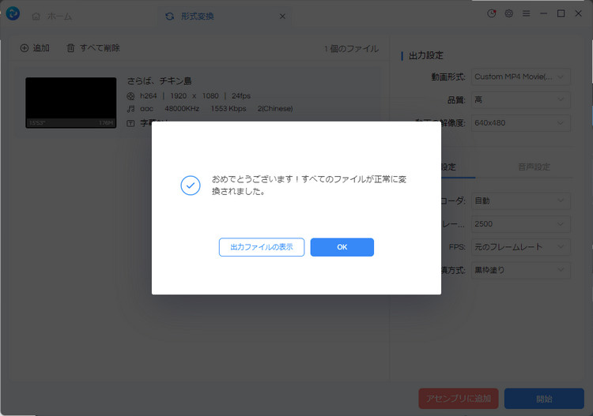Click すべて削除 to remove all files

[x=93, y=48]
